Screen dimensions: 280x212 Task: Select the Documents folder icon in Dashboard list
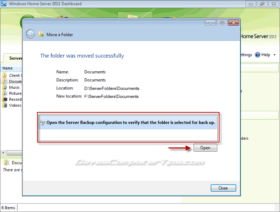point(5,81)
